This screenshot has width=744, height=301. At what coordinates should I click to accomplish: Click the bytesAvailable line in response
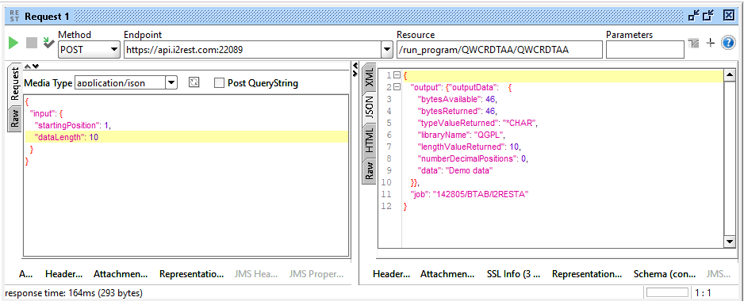click(458, 100)
